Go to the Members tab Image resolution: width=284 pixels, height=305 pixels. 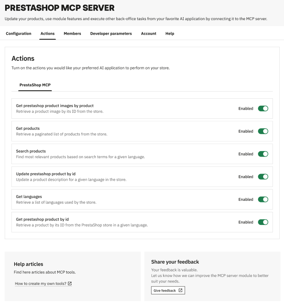click(x=72, y=34)
